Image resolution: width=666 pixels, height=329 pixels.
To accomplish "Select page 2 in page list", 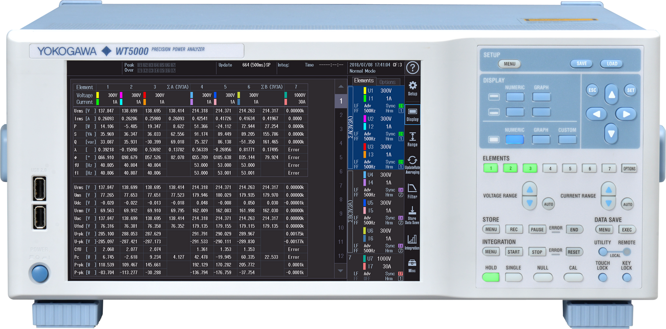I will coord(341,115).
